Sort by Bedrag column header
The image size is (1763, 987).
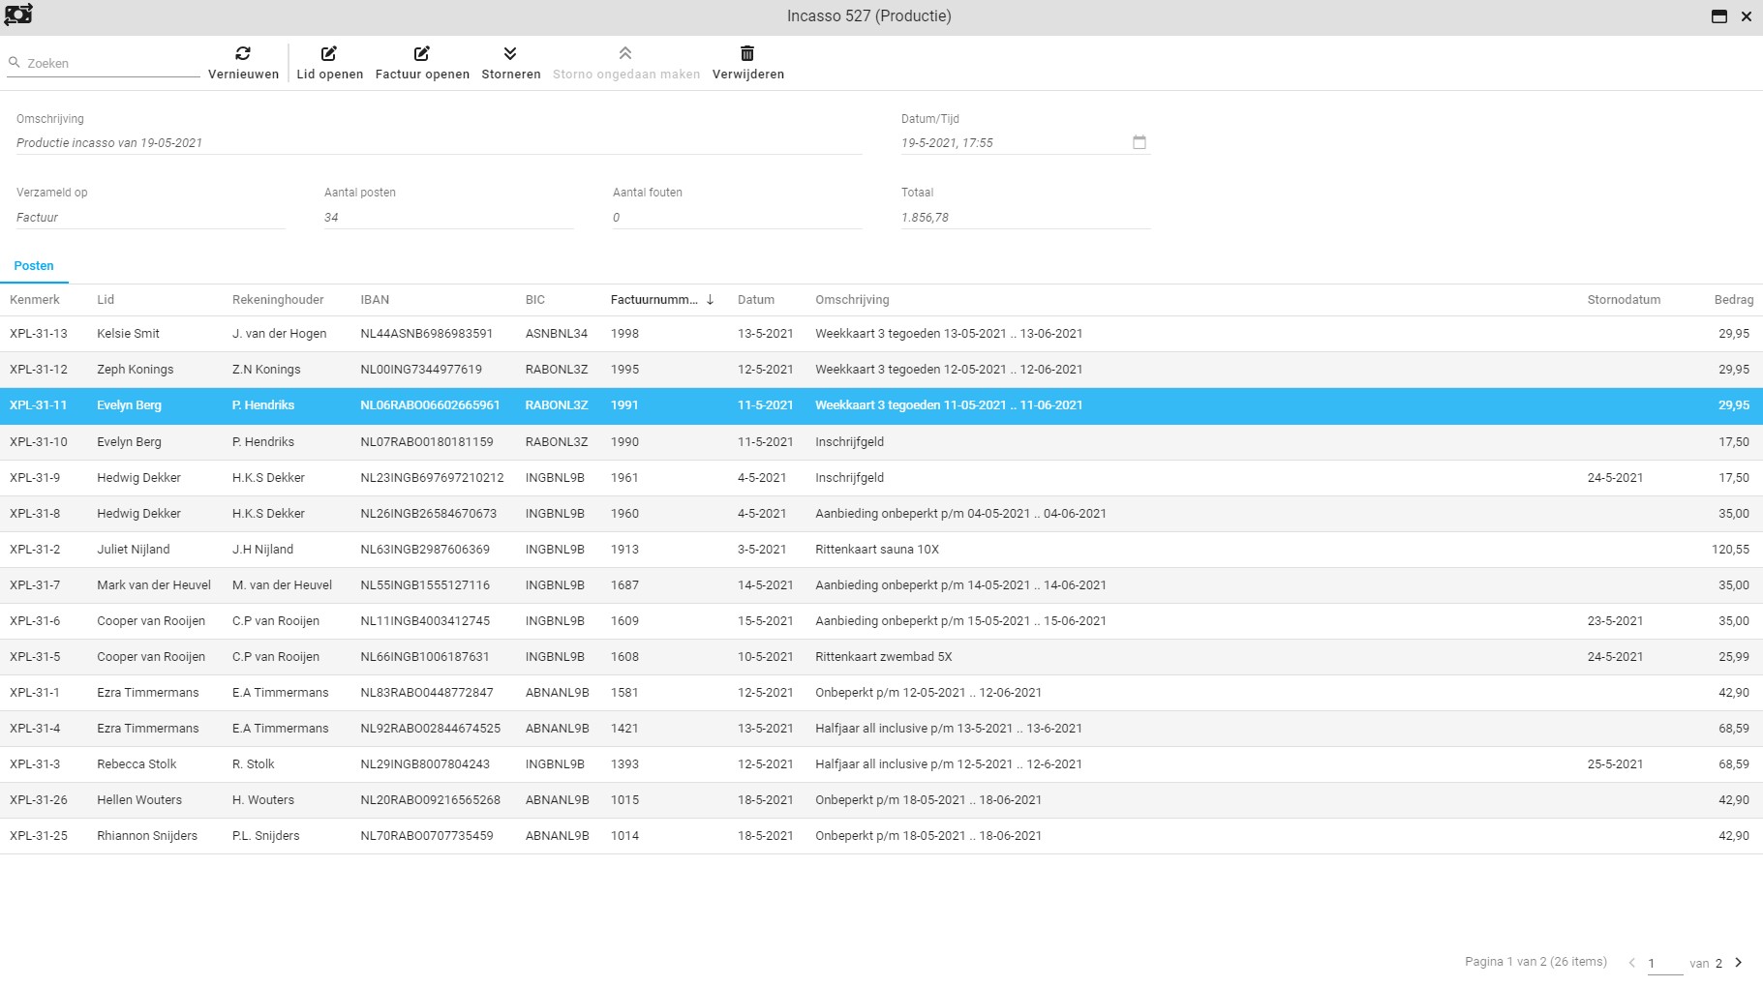[1734, 300]
